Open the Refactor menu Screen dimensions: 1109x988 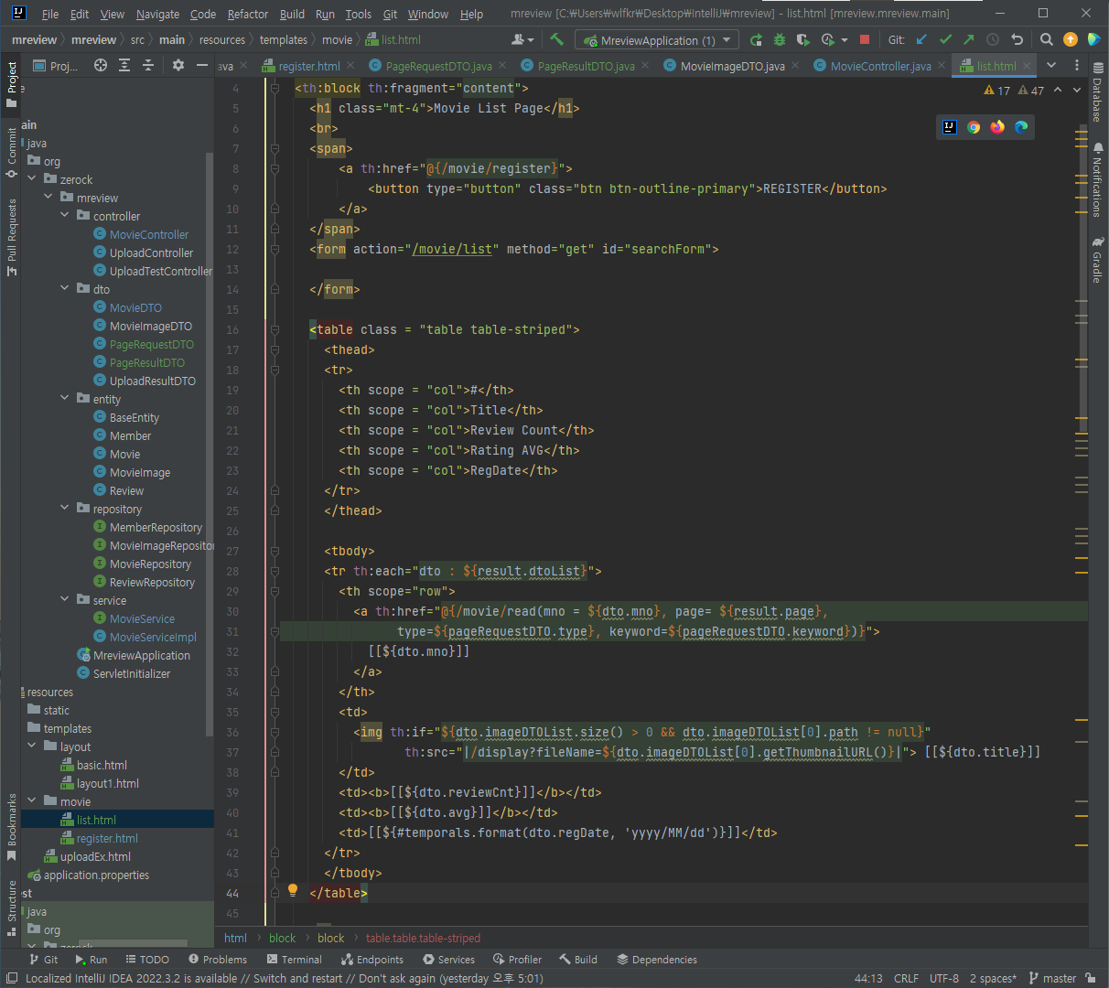coord(248,14)
